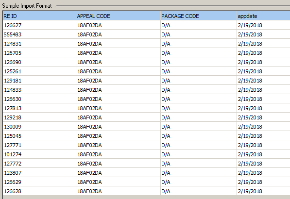
Task: Click the appdate column header
Action: pos(263,16)
